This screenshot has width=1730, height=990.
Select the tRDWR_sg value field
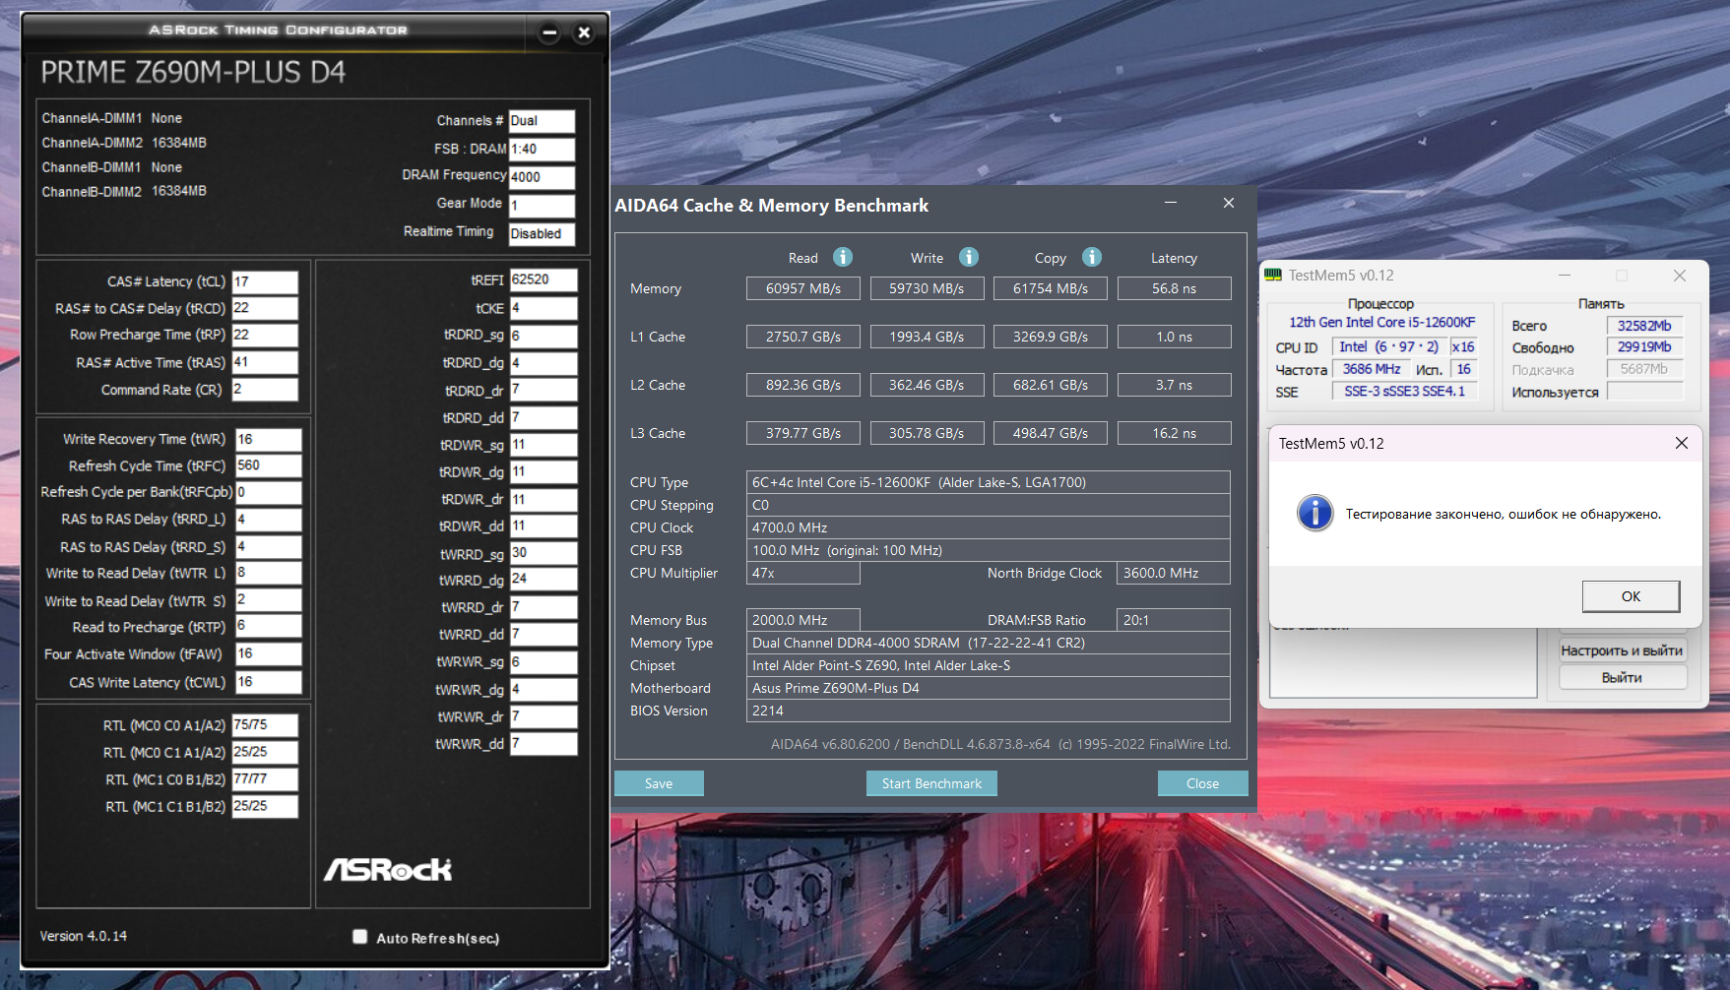pyautogui.click(x=544, y=445)
